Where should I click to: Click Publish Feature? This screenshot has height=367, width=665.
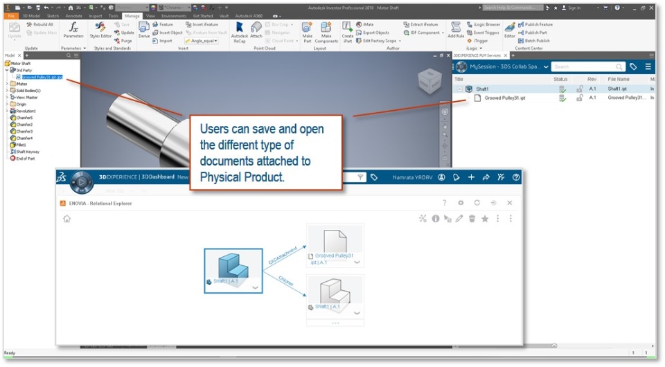(x=535, y=24)
